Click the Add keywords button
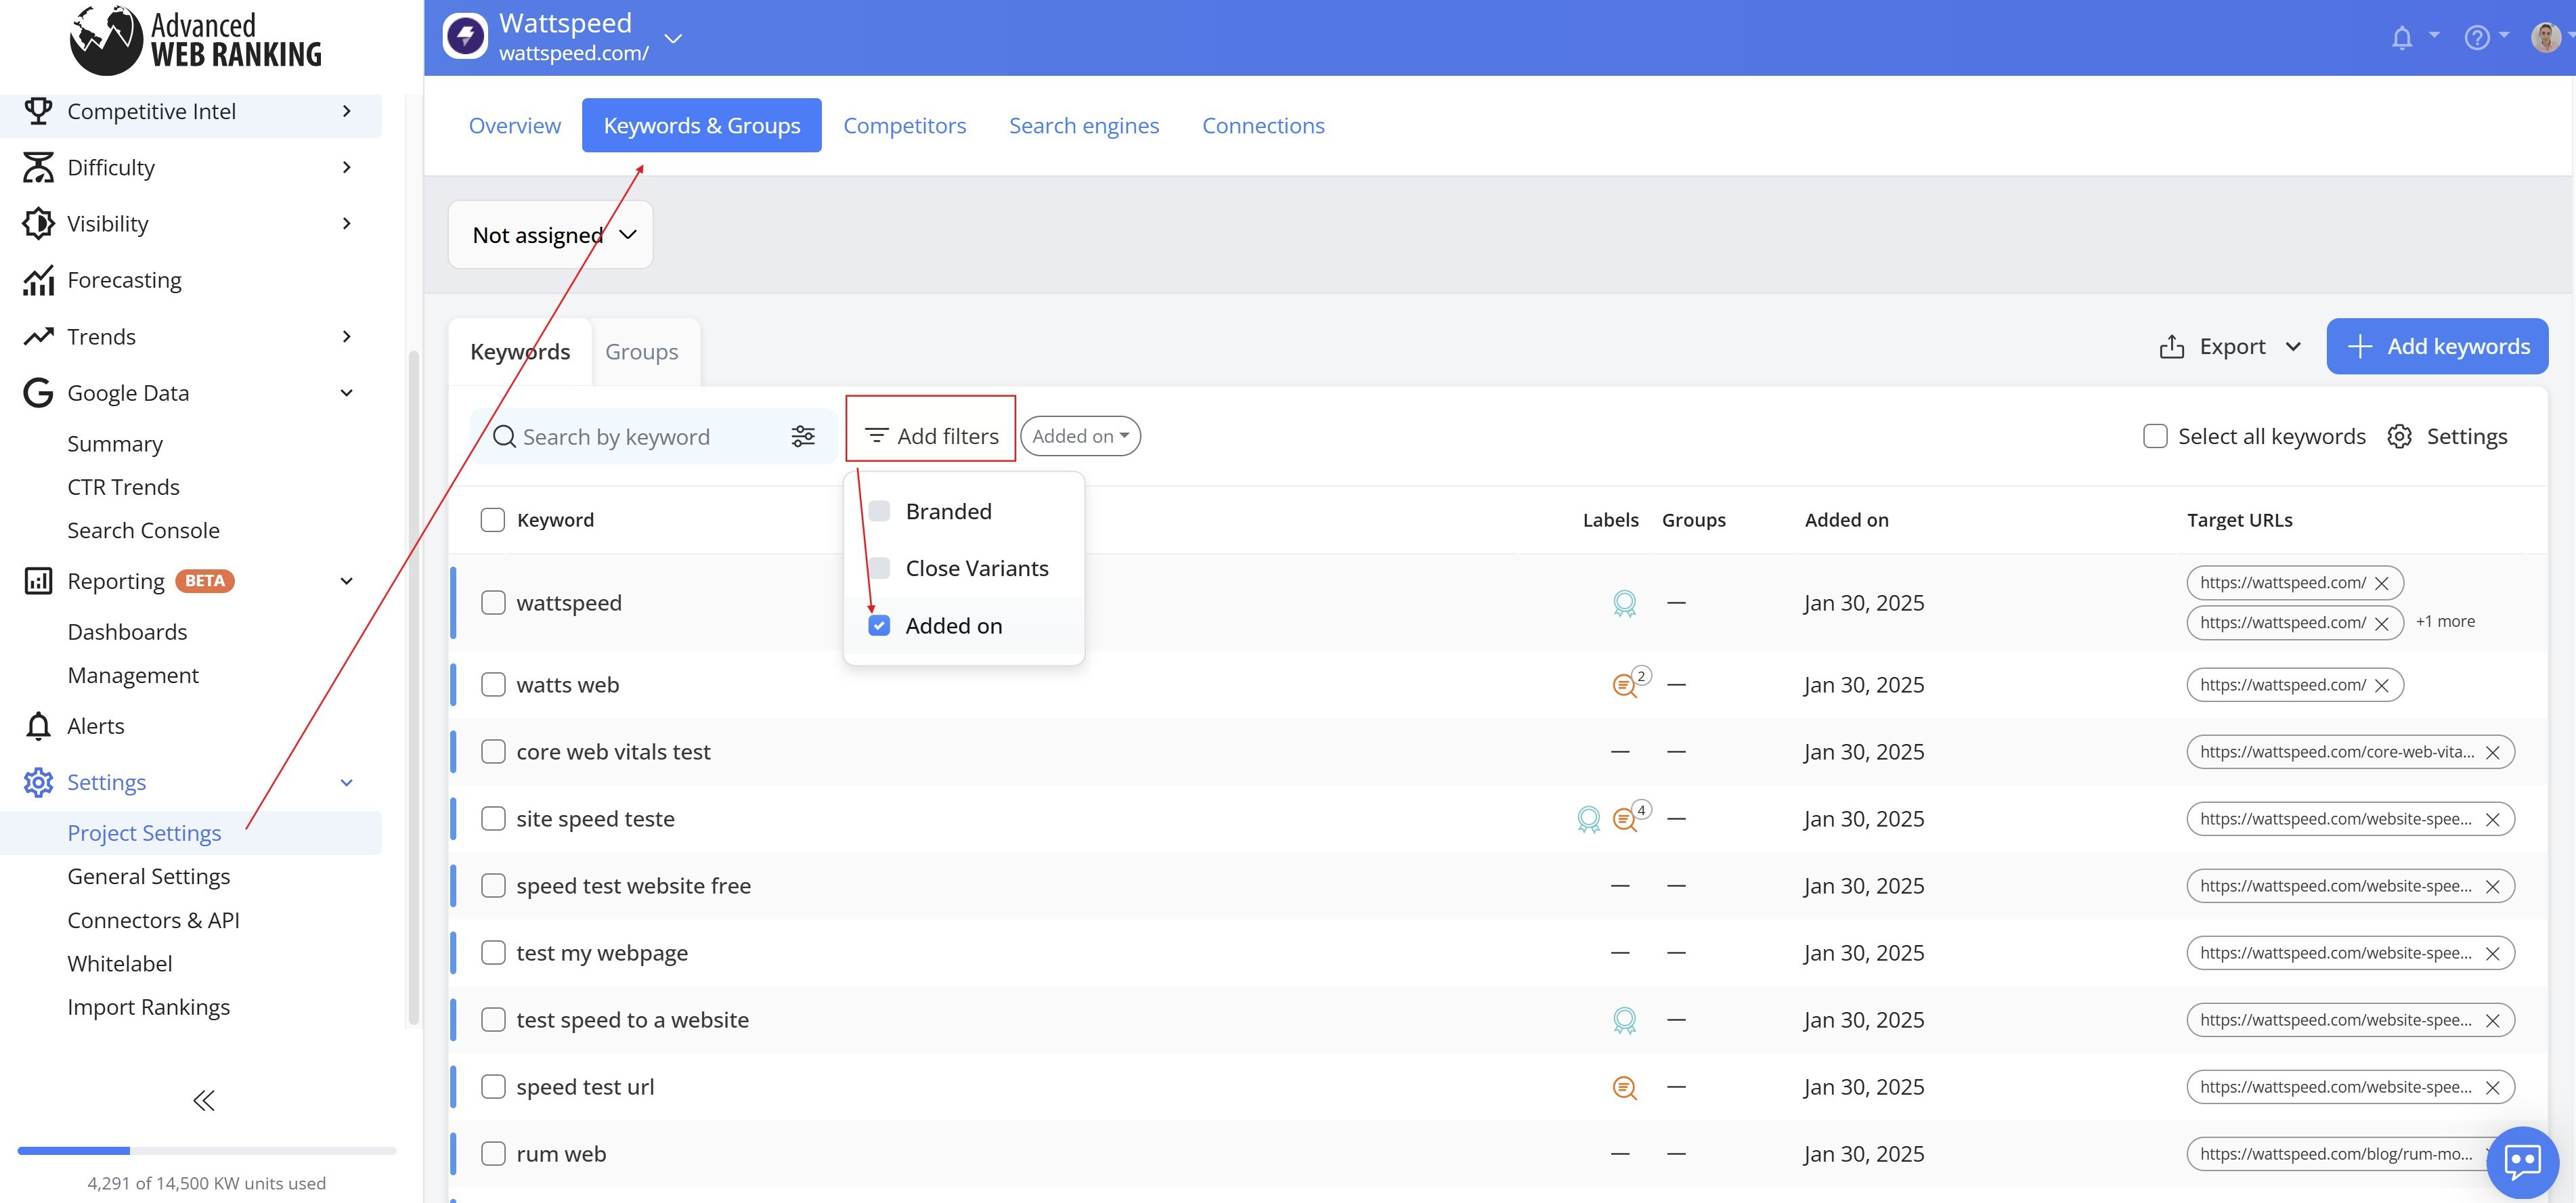2576x1203 pixels. point(2437,346)
